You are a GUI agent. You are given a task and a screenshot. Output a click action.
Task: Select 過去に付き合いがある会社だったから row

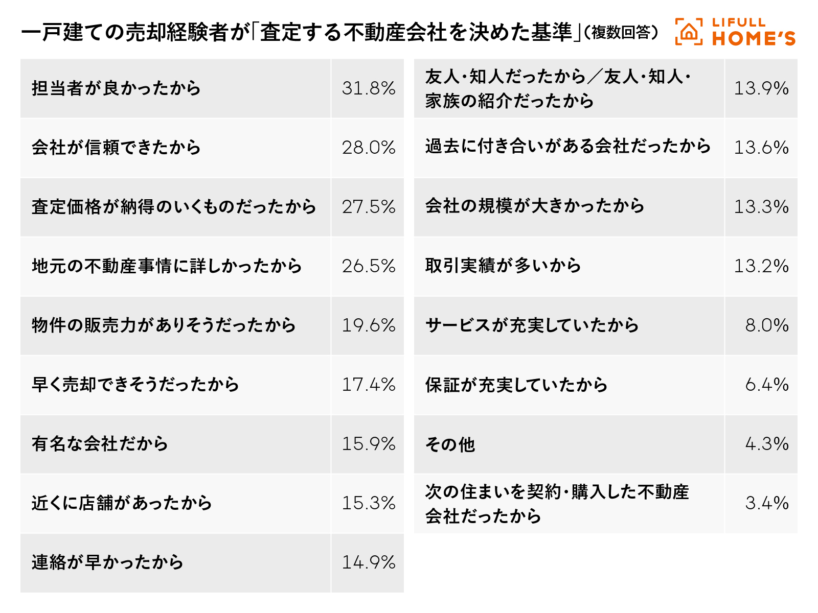point(568,147)
